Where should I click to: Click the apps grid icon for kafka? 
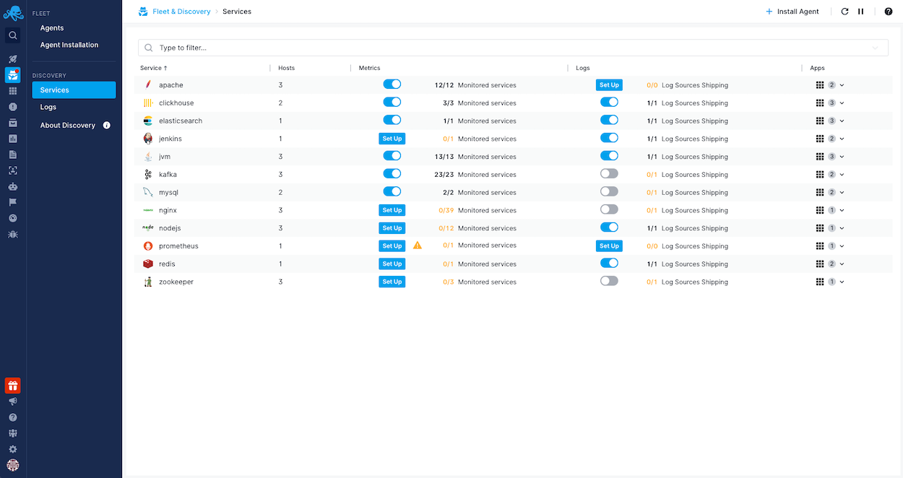pos(820,175)
